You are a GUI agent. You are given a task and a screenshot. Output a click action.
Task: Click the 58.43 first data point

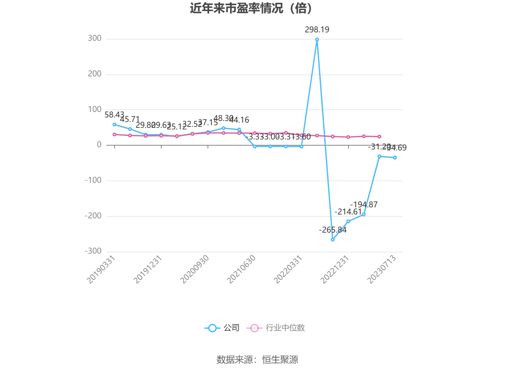(x=114, y=125)
